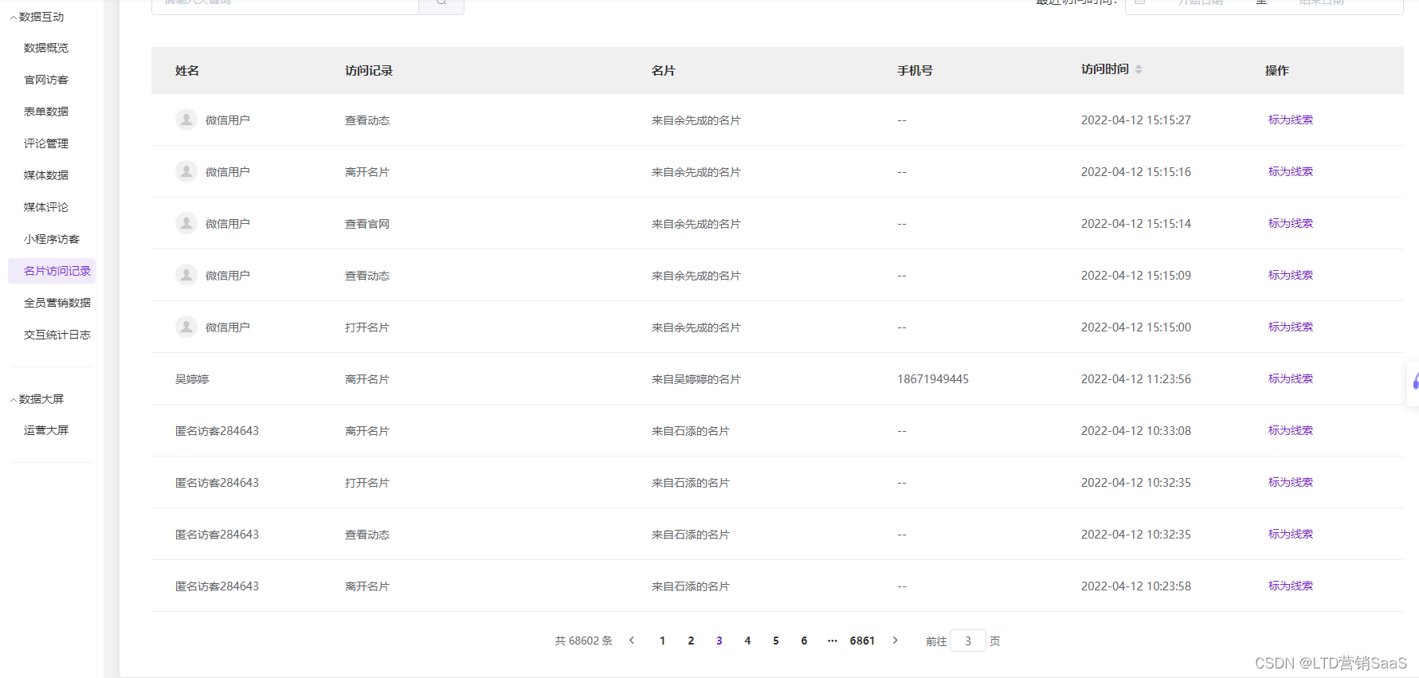The image size is (1419, 678).
Task: Click 来自吴婷婷的名片 cell
Action: pyautogui.click(x=696, y=379)
